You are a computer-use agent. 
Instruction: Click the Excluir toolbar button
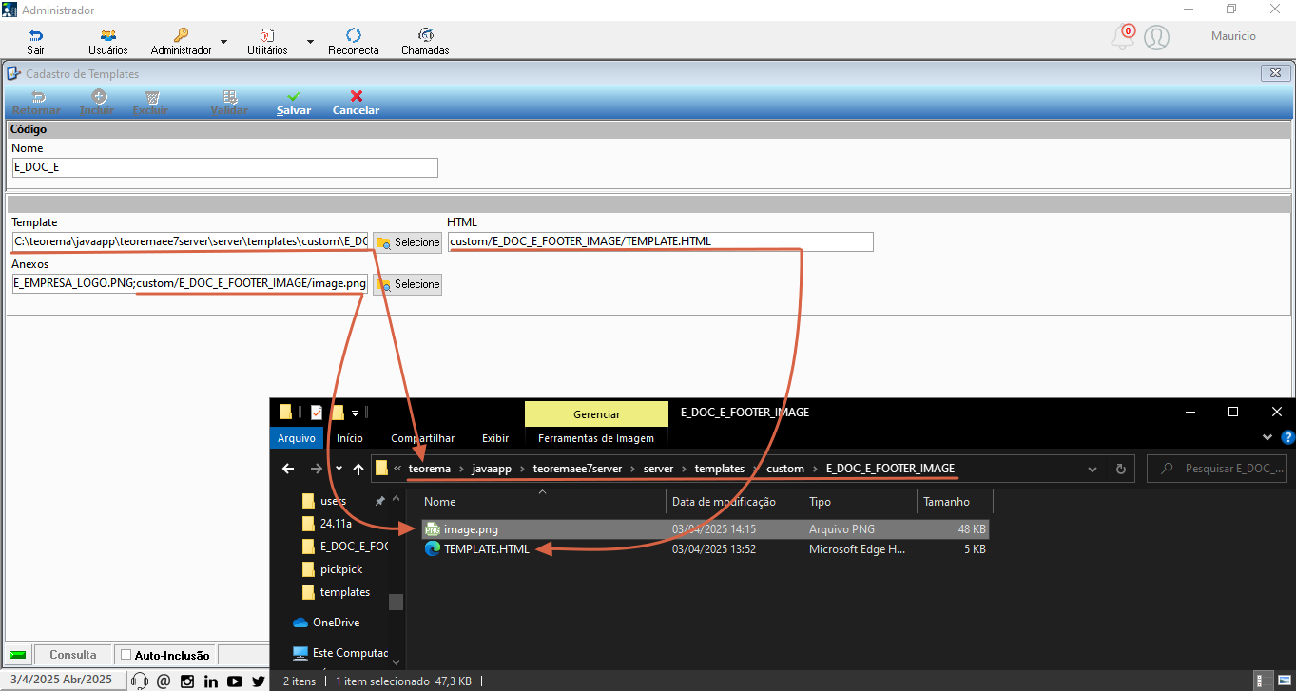coord(150,103)
